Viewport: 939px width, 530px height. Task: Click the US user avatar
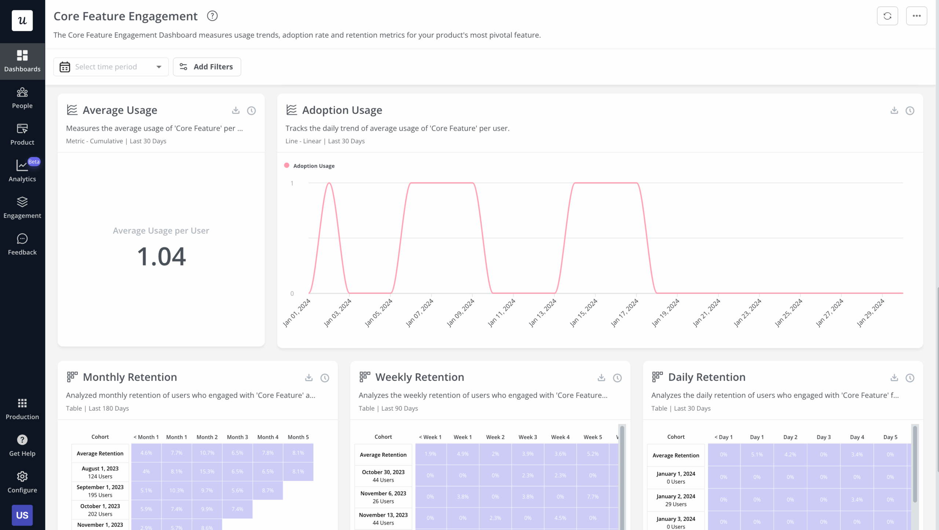22,515
